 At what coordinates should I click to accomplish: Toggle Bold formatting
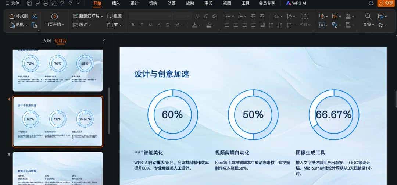(x=133, y=25)
